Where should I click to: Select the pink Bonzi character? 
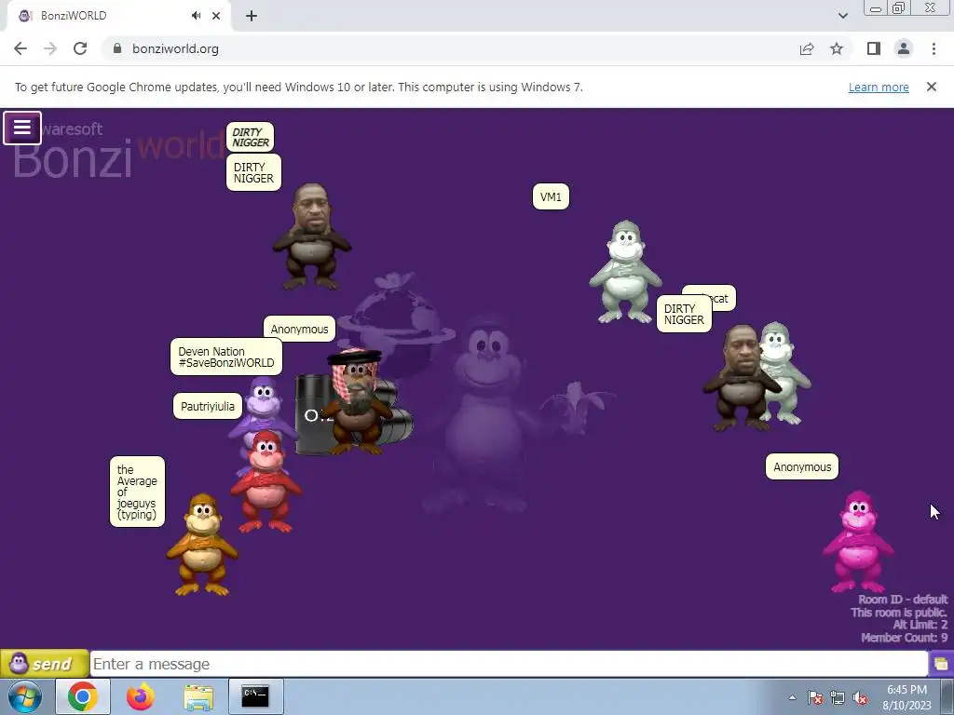[858, 541]
